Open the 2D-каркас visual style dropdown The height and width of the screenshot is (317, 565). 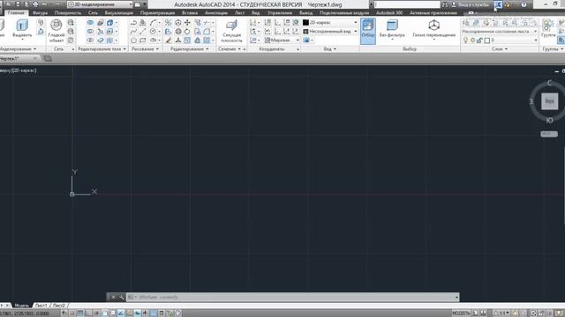(x=330, y=22)
